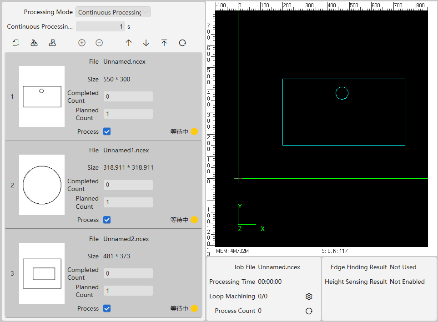Viewport: 438px width, 322px height.
Task: Click the Loop Machining 0/0 value
Action: (x=262, y=297)
